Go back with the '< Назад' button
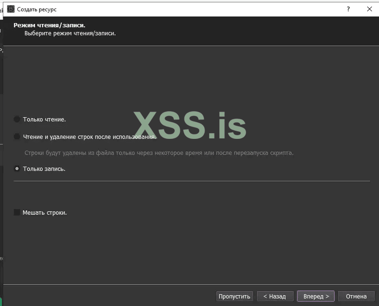Image resolution: width=379 pixels, height=306 pixels. (275, 296)
